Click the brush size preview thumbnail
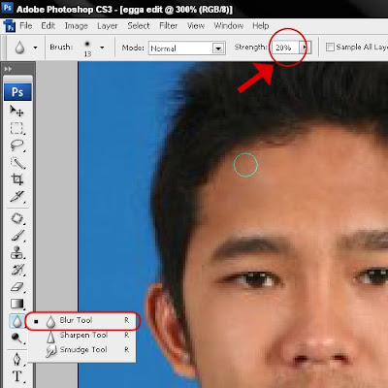The height and width of the screenshot is (388, 388). click(x=87, y=48)
